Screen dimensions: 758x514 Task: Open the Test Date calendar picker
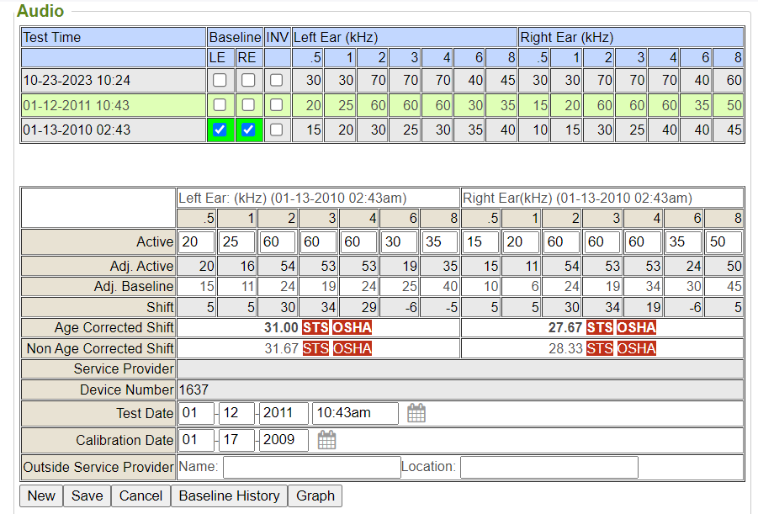(x=416, y=413)
